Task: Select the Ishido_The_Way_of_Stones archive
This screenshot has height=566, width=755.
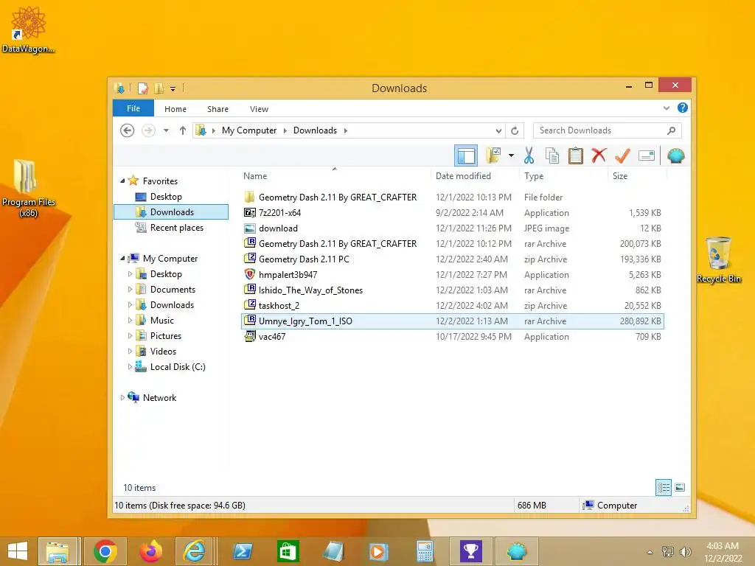Action: 453,290
